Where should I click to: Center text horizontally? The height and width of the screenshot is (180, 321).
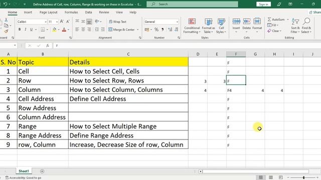tap(83, 29)
